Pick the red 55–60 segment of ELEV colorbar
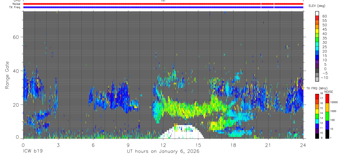 pyautogui.click(x=317, y=18)
